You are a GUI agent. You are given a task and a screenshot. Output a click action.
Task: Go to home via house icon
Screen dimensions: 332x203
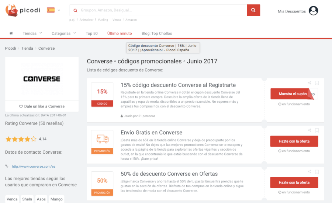pos(11,33)
